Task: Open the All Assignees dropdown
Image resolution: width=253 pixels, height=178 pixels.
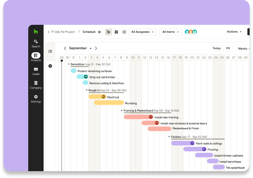Action: coord(142,32)
